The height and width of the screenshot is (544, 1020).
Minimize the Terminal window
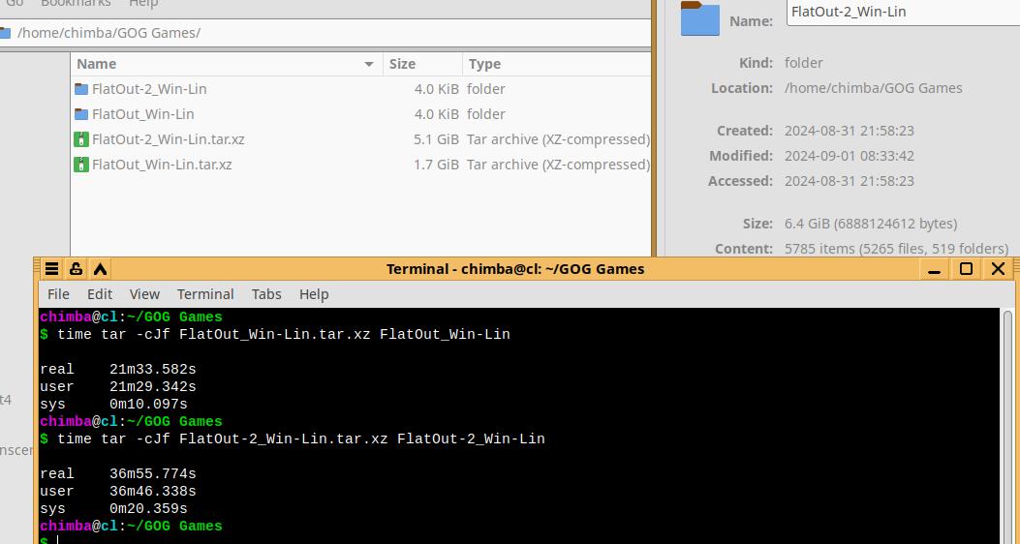point(936,269)
